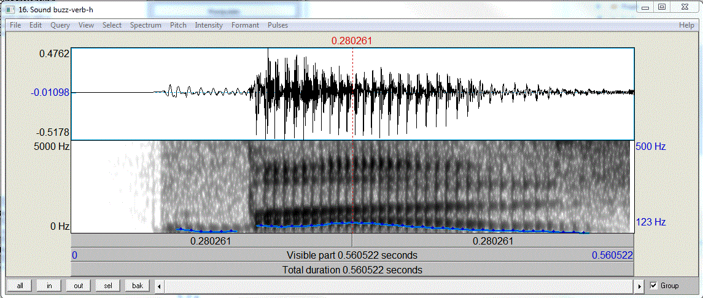Play the Visible part 0.560522 seconds bar
This screenshot has width=703, height=298.
coord(352,256)
